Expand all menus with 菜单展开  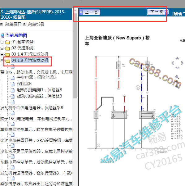(x=13, y=24)
